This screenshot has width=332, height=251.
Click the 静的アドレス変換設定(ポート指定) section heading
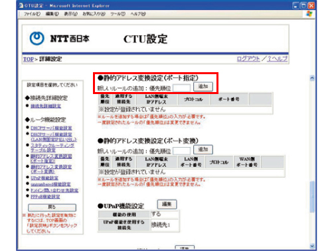pyautogui.click(x=148, y=78)
